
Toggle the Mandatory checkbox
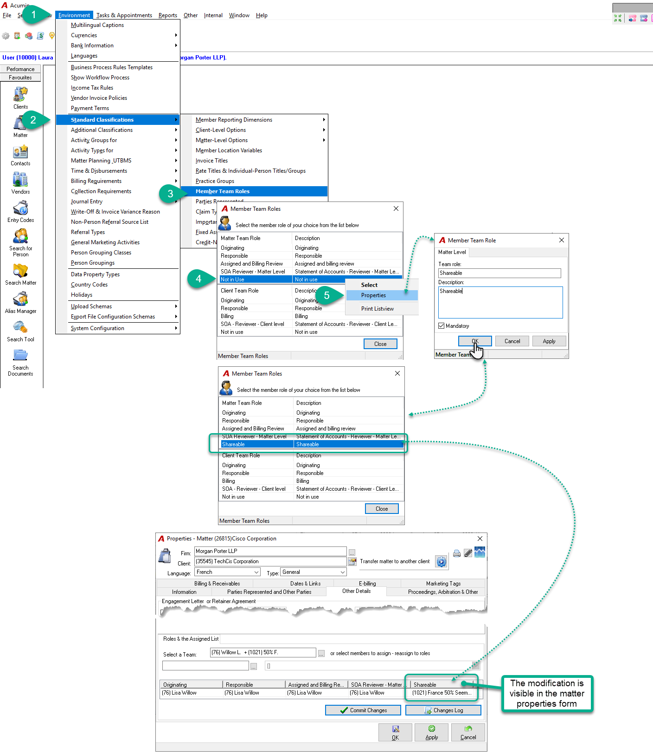click(x=442, y=326)
